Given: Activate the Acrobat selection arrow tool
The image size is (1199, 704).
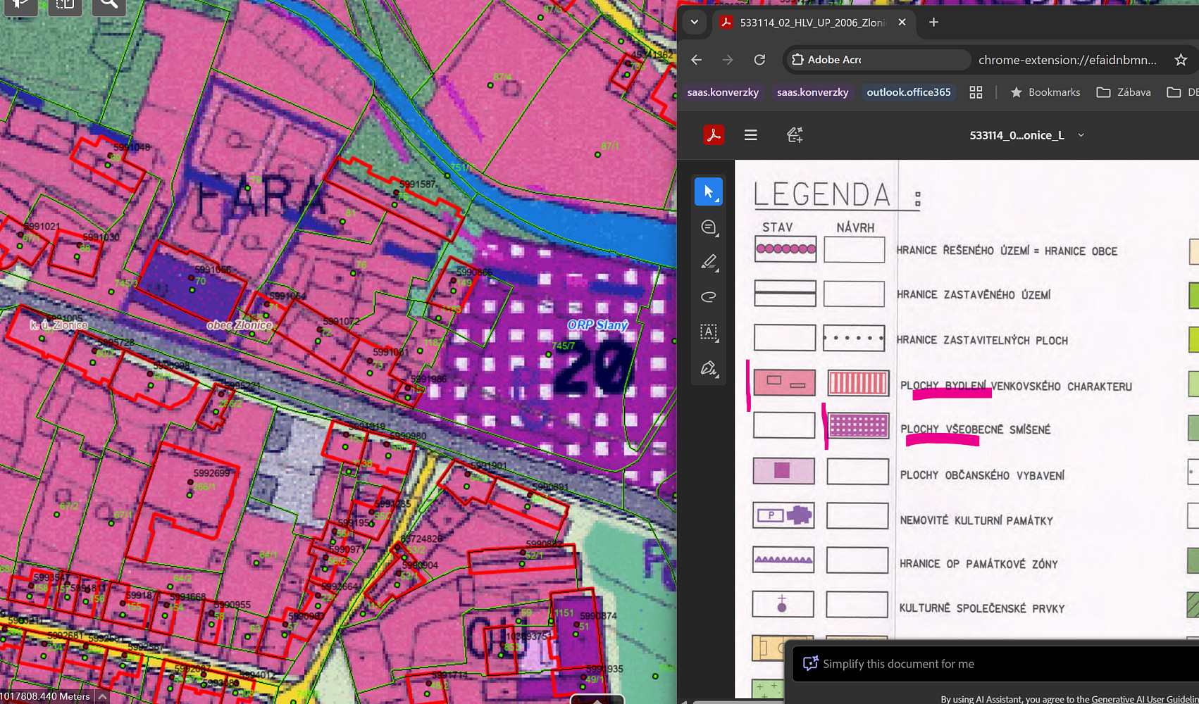Looking at the screenshot, I should 709,191.
